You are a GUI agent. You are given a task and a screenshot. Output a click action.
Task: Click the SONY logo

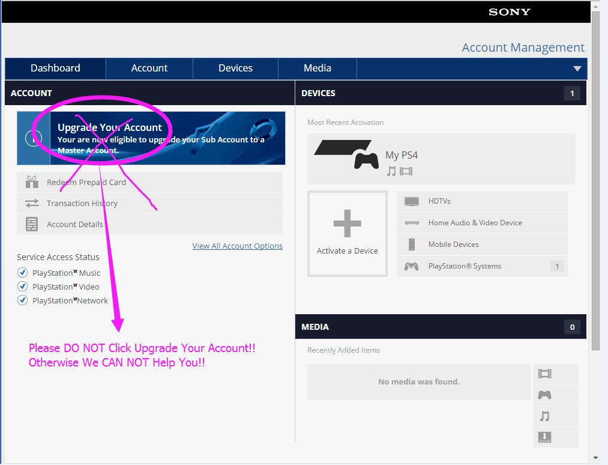(x=509, y=12)
